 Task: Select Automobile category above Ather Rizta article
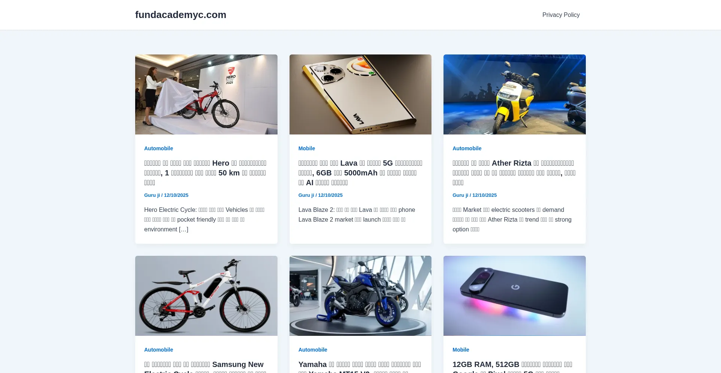[x=467, y=148]
